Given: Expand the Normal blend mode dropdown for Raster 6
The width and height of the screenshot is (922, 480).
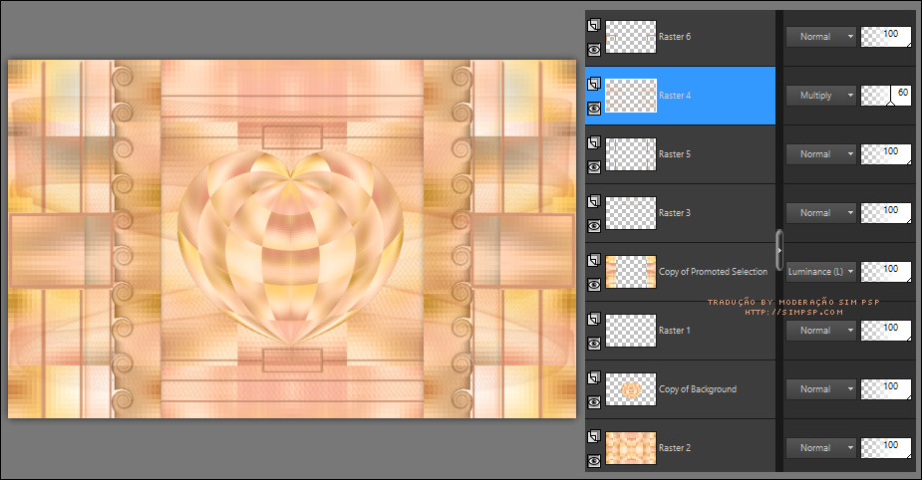Looking at the screenshot, I should [x=820, y=37].
